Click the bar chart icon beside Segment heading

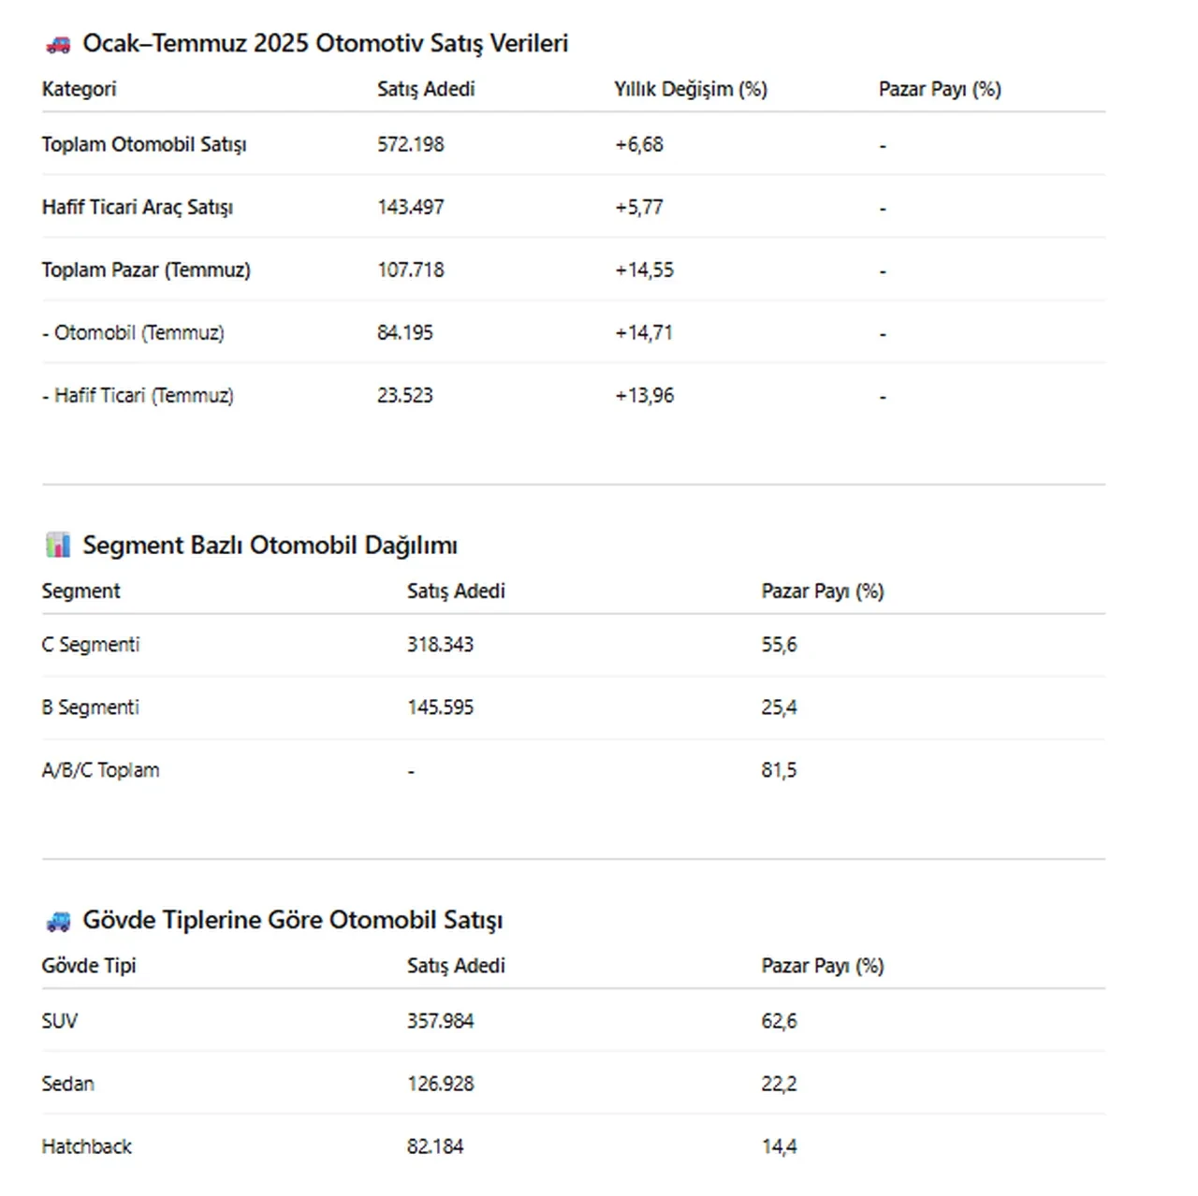(x=58, y=545)
